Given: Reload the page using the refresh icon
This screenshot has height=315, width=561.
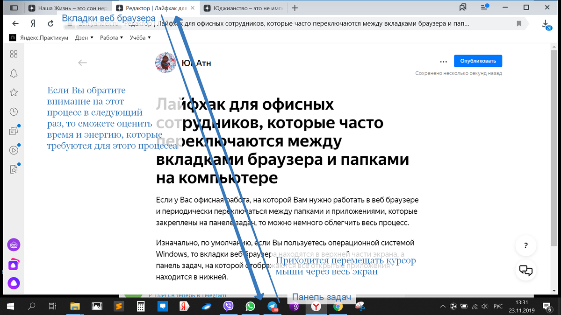Looking at the screenshot, I should [50, 23].
